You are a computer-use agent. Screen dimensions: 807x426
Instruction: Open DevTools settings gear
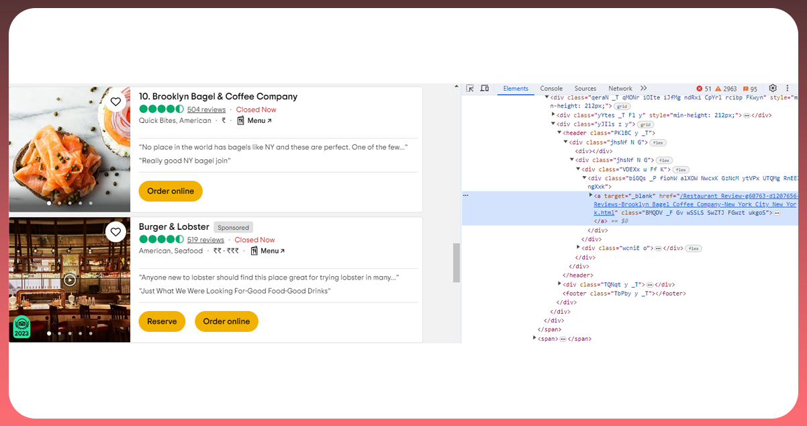(773, 88)
